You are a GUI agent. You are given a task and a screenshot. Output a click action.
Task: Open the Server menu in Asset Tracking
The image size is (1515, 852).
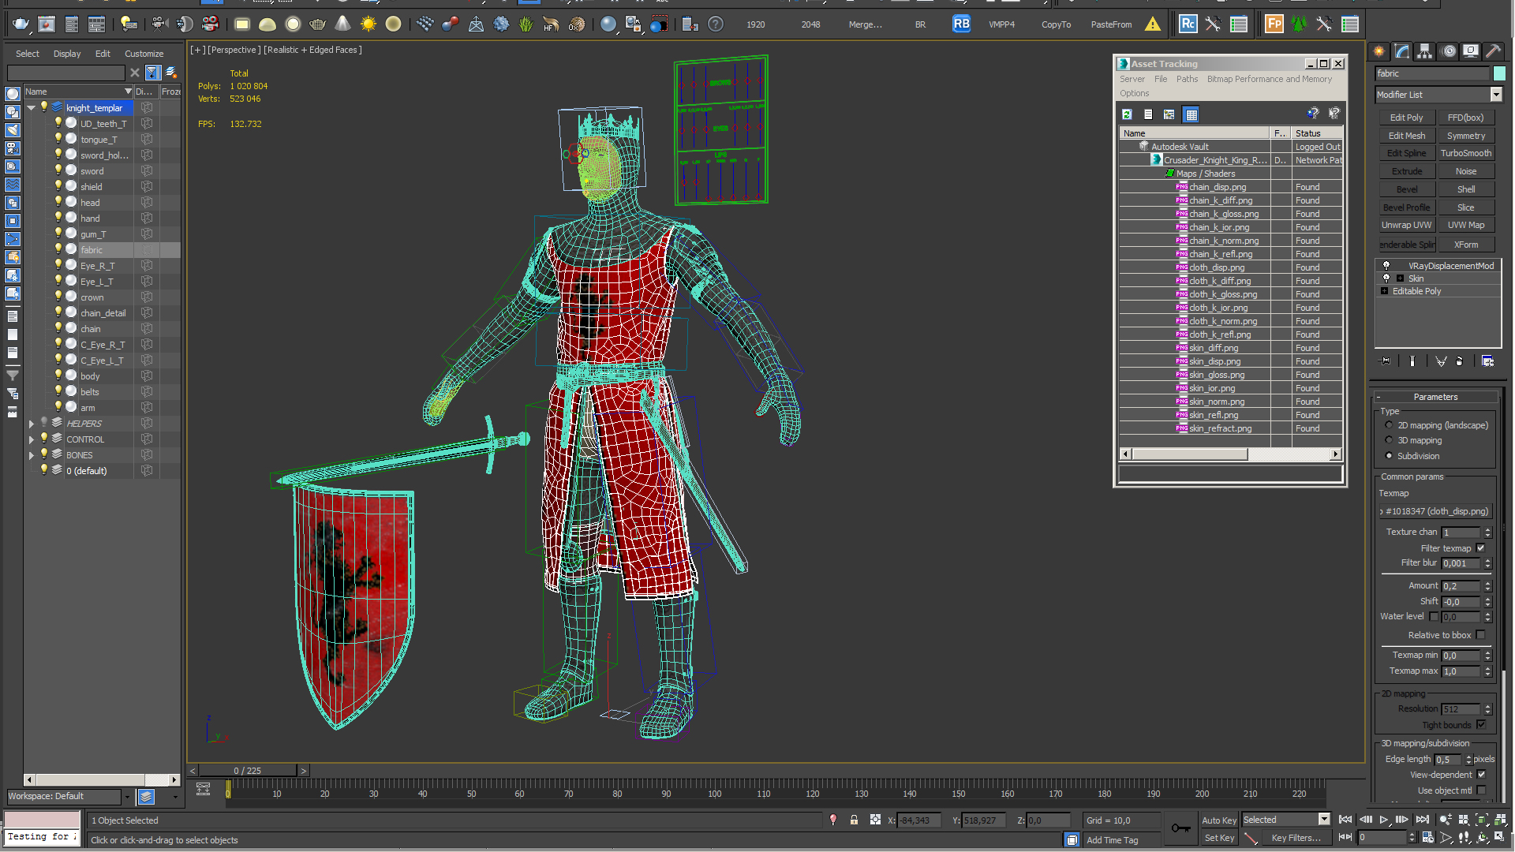1132,79
